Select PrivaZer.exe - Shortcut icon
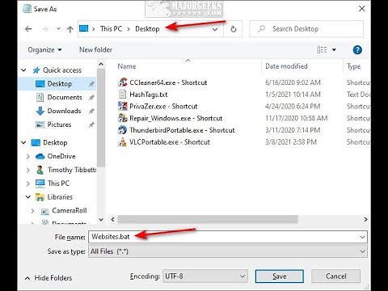The image size is (388, 291). [123, 106]
